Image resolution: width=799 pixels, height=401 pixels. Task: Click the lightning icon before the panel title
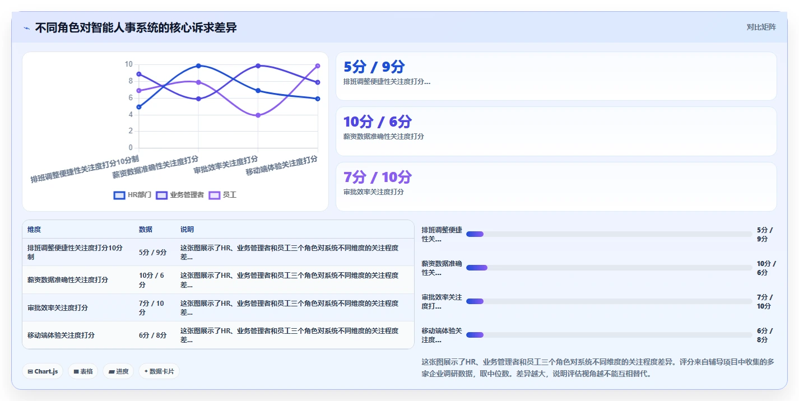[26, 28]
